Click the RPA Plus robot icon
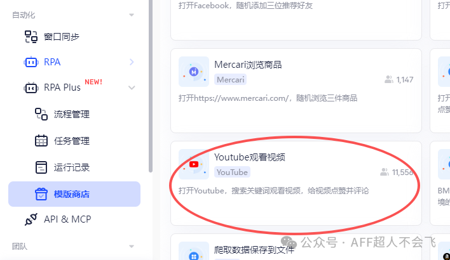The width and height of the screenshot is (450, 260). [31, 88]
